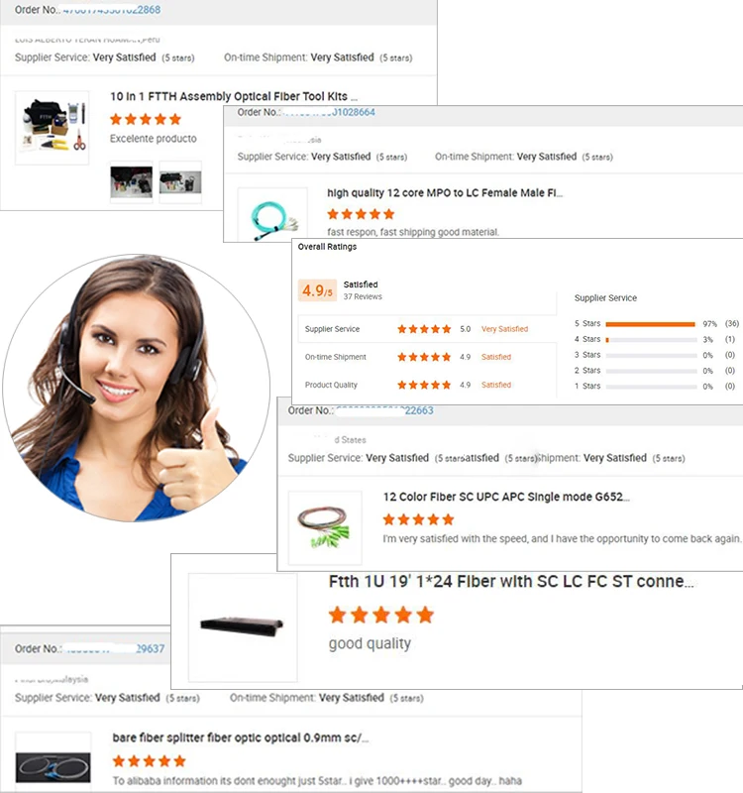Open the bare fiber splitter product title

[x=241, y=737]
